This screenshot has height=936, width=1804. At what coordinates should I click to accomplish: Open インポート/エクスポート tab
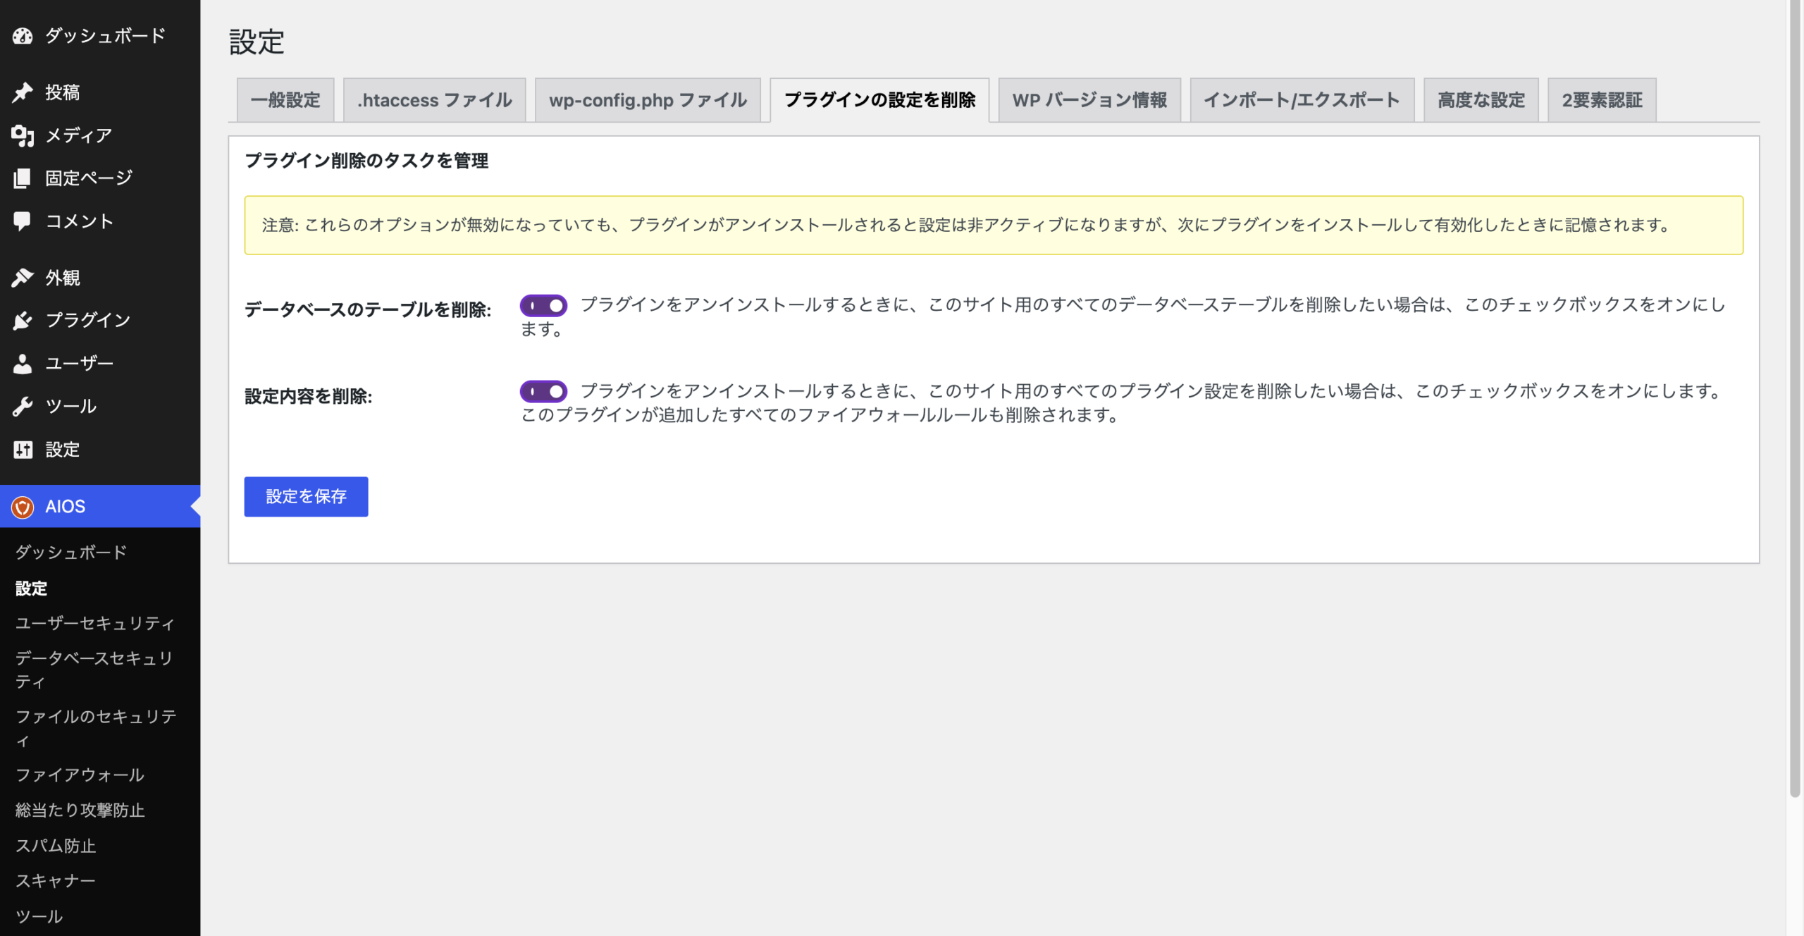[1302, 100]
